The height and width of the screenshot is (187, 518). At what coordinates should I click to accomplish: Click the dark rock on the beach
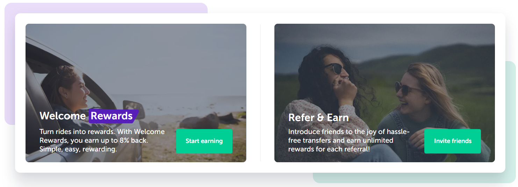coord(199,121)
